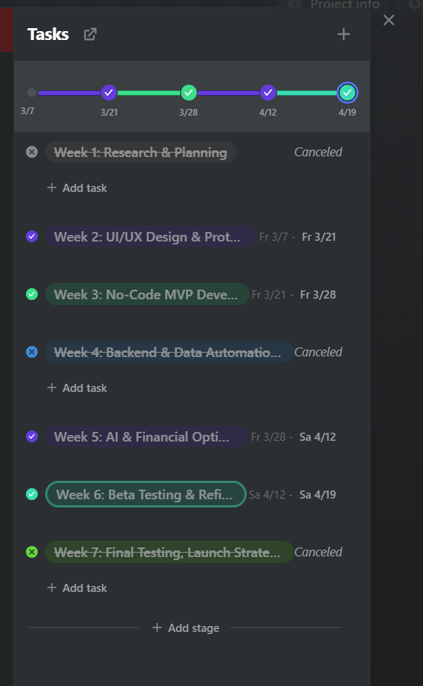Image resolution: width=423 pixels, height=686 pixels.
Task: Toggle the purple checkmark for Week 2 stage
Action: coord(32,236)
